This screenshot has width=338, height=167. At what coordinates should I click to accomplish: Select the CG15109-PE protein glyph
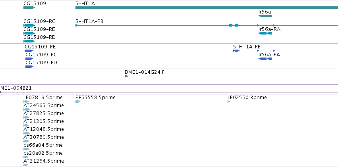[x=29, y=51]
